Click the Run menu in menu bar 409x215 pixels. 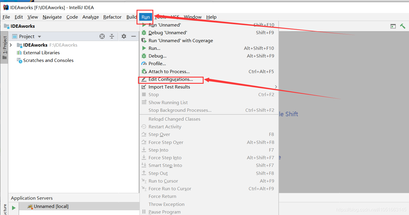(146, 17)
